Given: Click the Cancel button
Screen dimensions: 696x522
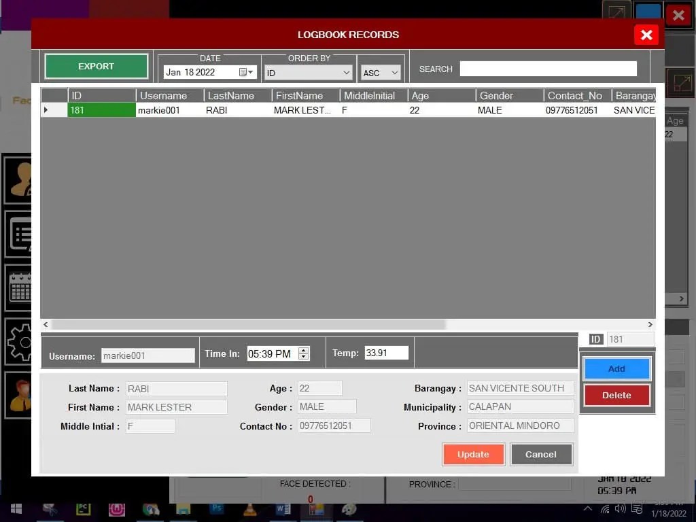Looking at the screenshot, I should pos(541,454).
